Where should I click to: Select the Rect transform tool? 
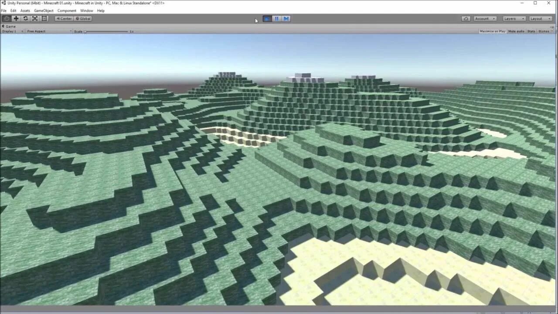tap(44, 18)
